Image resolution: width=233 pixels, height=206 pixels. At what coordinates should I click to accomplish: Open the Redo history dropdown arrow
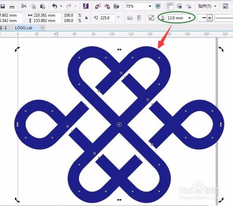pos(75,6)
